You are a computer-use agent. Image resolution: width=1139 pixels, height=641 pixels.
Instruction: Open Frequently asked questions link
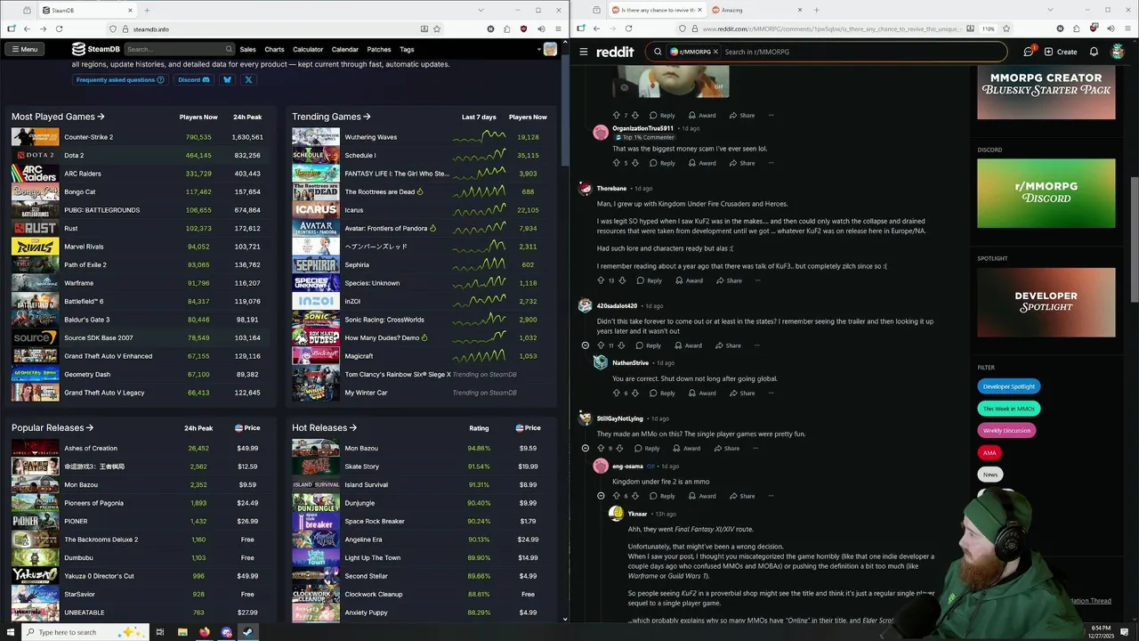pyautogui.click(x=120, y=79)
